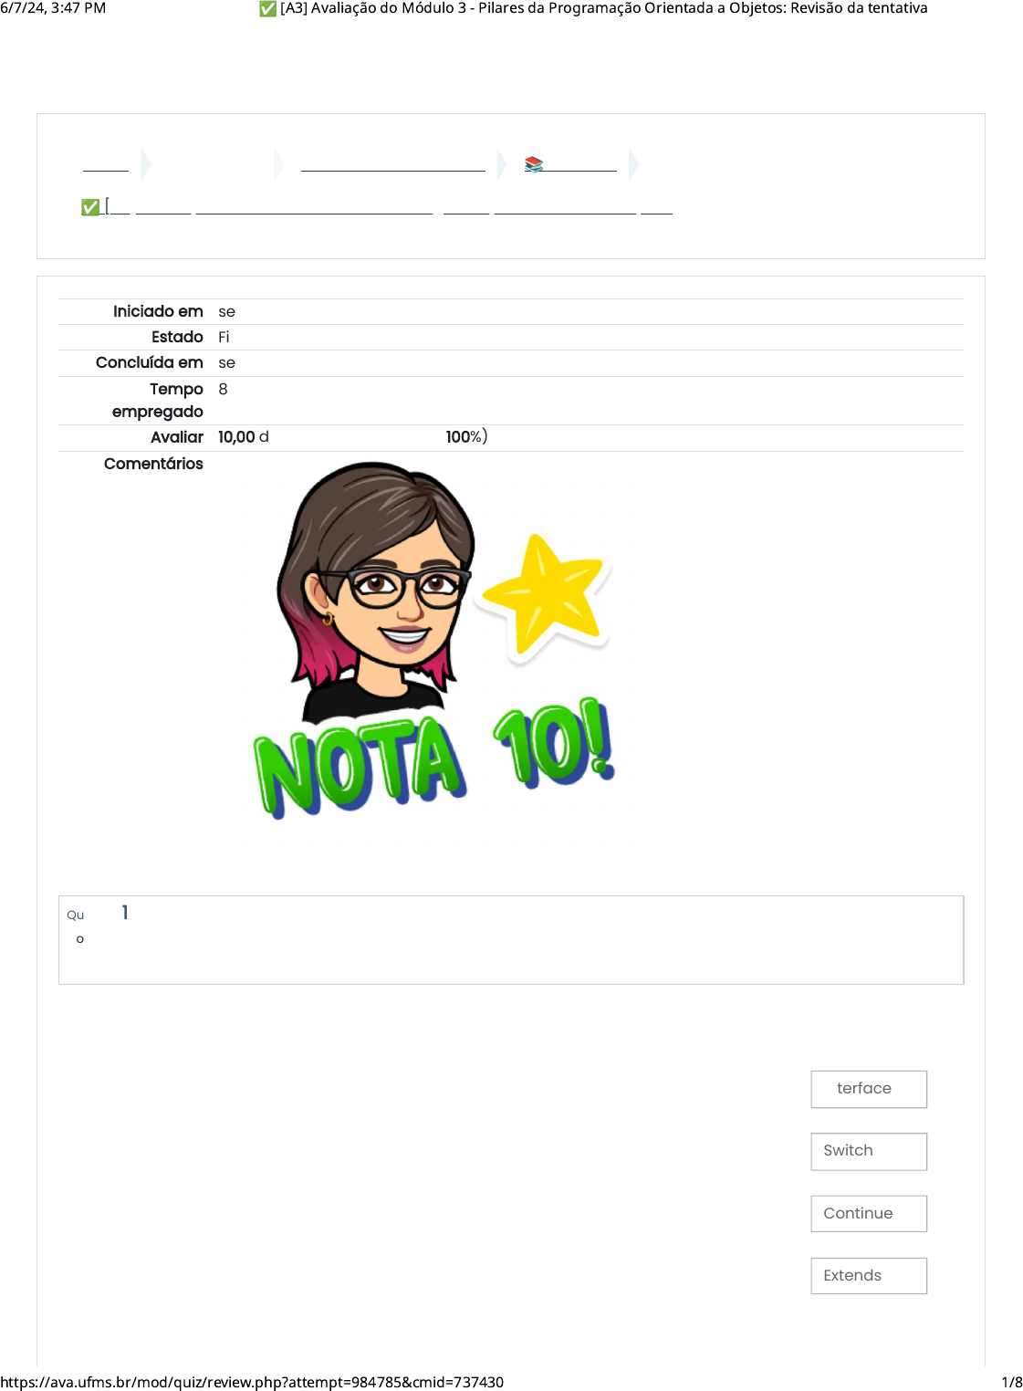Click the breadcrumb arrow after the books link
This screenshot has height=1391, width=1023.
(x=633, y=164)
